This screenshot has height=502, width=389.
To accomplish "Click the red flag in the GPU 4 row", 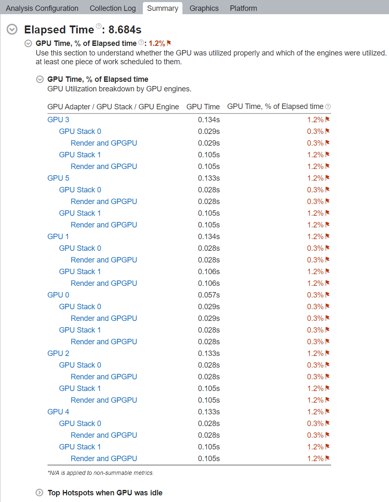I will tap(327, 412).
